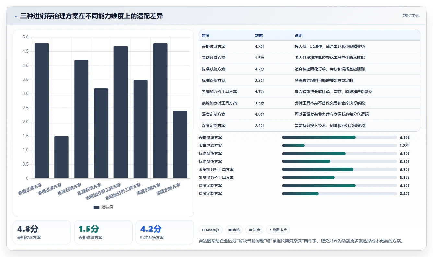Click the title 三种进销存治理方案在不同能力维度上的适配差异
433x257 pixels.
[91, 16]
